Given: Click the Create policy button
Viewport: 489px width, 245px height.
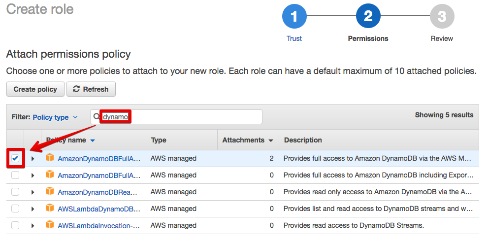Looking at the screenshot, I should (35, 89).
